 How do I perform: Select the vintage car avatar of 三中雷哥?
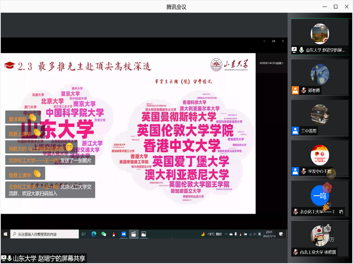coord(319,114)
